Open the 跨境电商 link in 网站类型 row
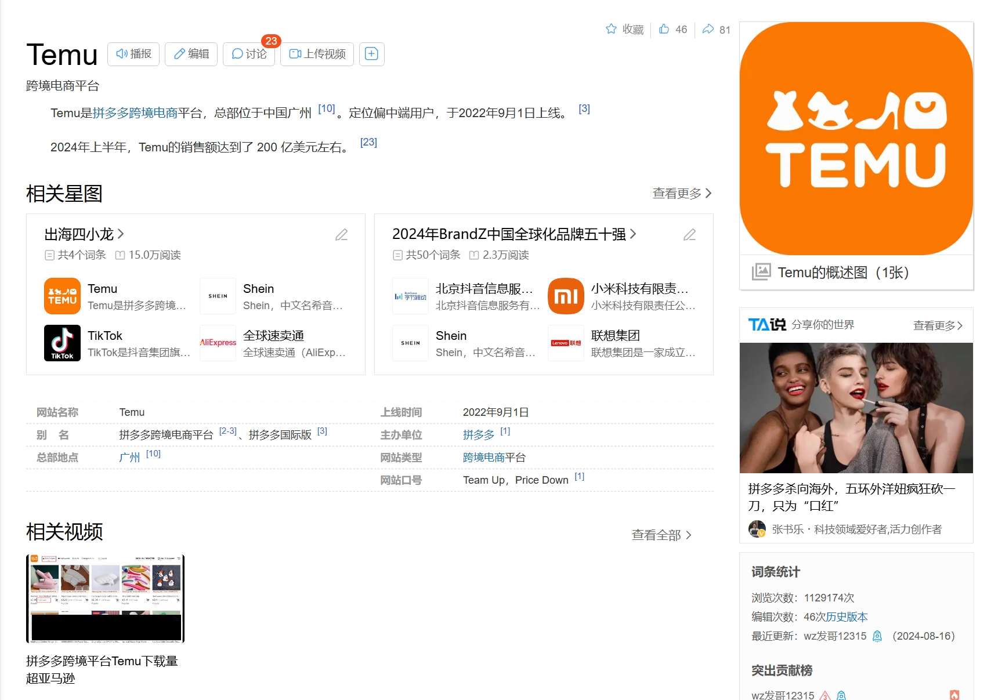This screenshot has height=700, width=991. (484, 458)
